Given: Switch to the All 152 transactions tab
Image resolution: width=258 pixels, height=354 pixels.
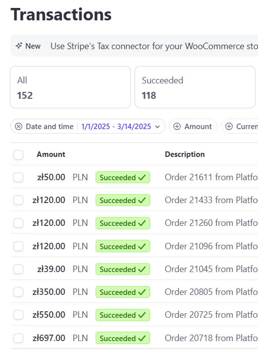Looking at the screenshot, I should pos(70,87).
